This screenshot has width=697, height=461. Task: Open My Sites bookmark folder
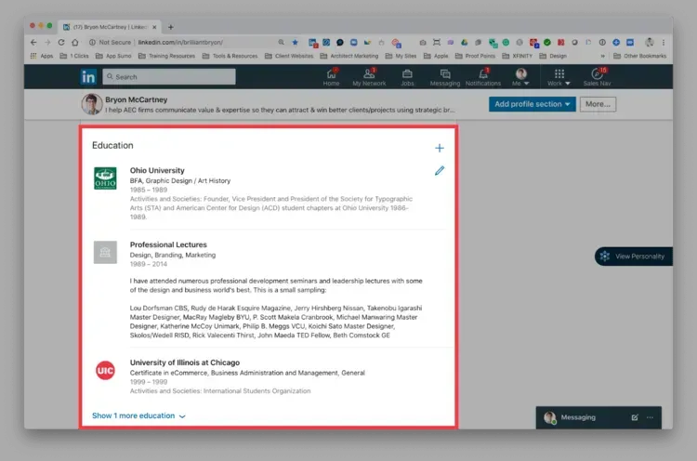(x=401, y=56)
